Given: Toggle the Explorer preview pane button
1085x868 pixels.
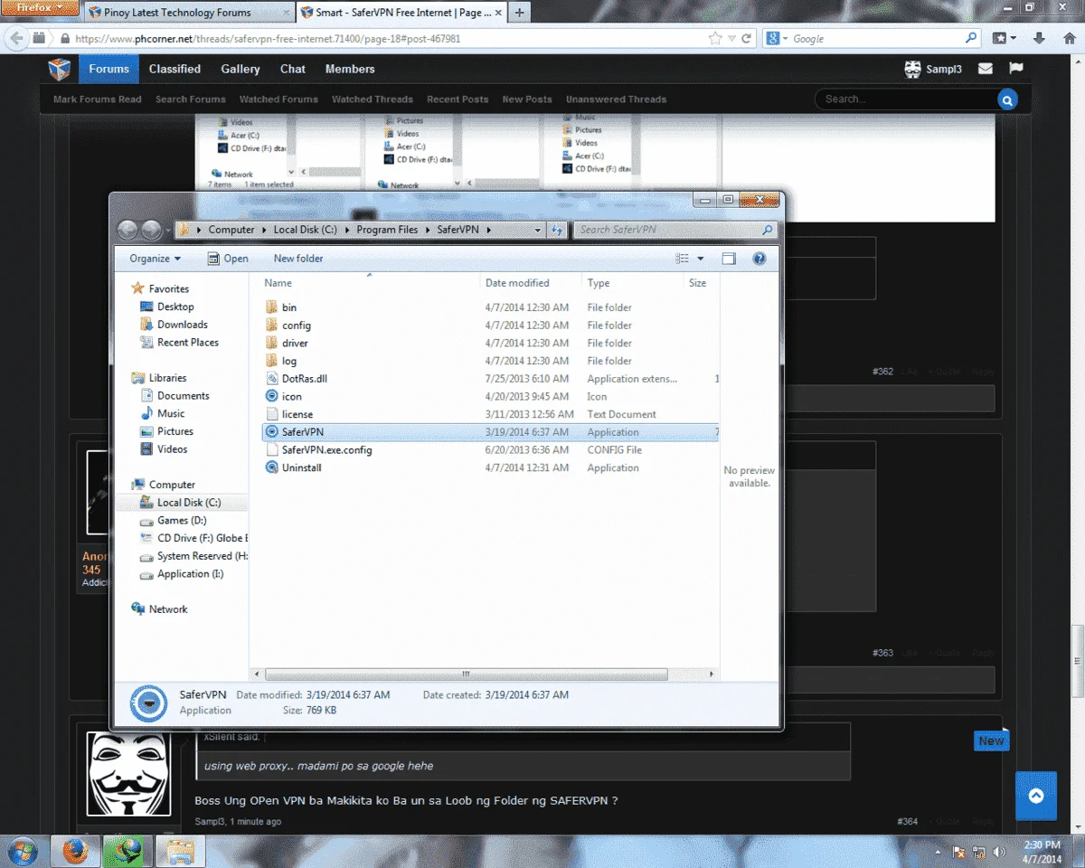Looking at the screenshot, I should click(x=729, y=259).
